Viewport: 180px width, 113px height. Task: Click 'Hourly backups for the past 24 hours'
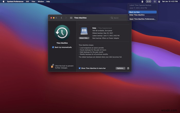(93, 50)
